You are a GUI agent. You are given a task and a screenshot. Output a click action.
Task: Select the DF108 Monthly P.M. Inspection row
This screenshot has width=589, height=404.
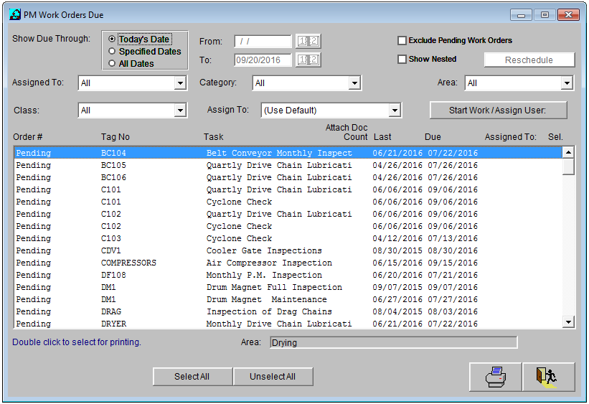point(288,275)
